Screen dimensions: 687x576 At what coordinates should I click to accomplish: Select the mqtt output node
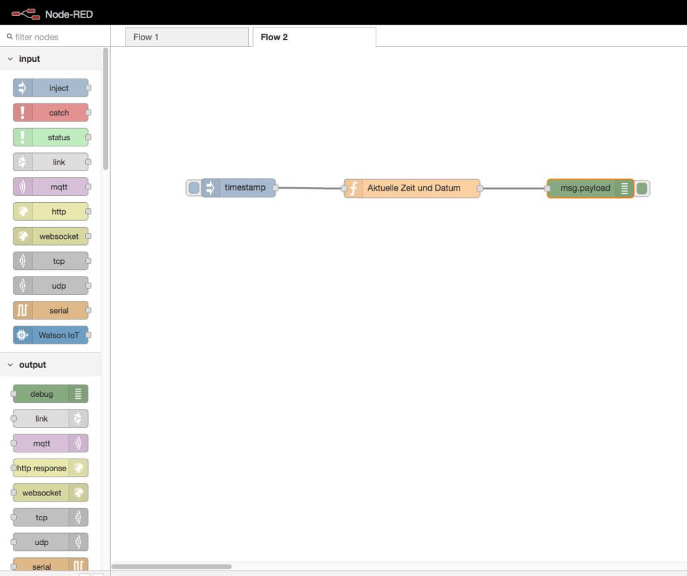click(x=50, y=443)
